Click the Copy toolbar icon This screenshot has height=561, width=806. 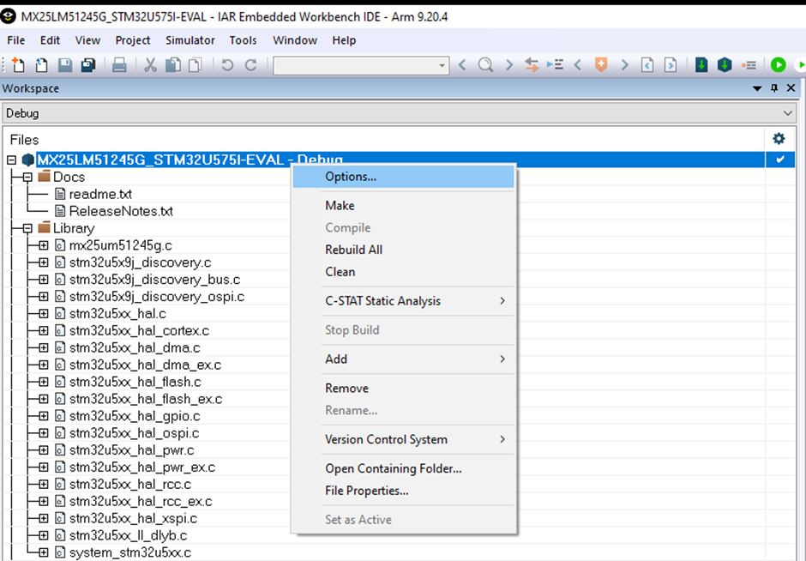coord(173,65)
